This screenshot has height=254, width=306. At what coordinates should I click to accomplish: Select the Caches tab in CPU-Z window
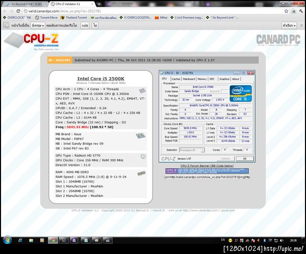[176, 79]
